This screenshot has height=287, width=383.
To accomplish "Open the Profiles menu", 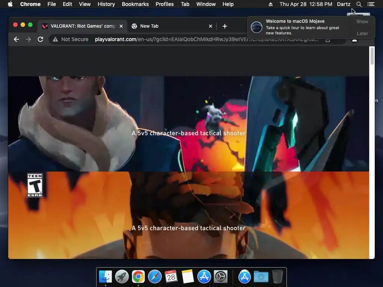I will point(165,4).
